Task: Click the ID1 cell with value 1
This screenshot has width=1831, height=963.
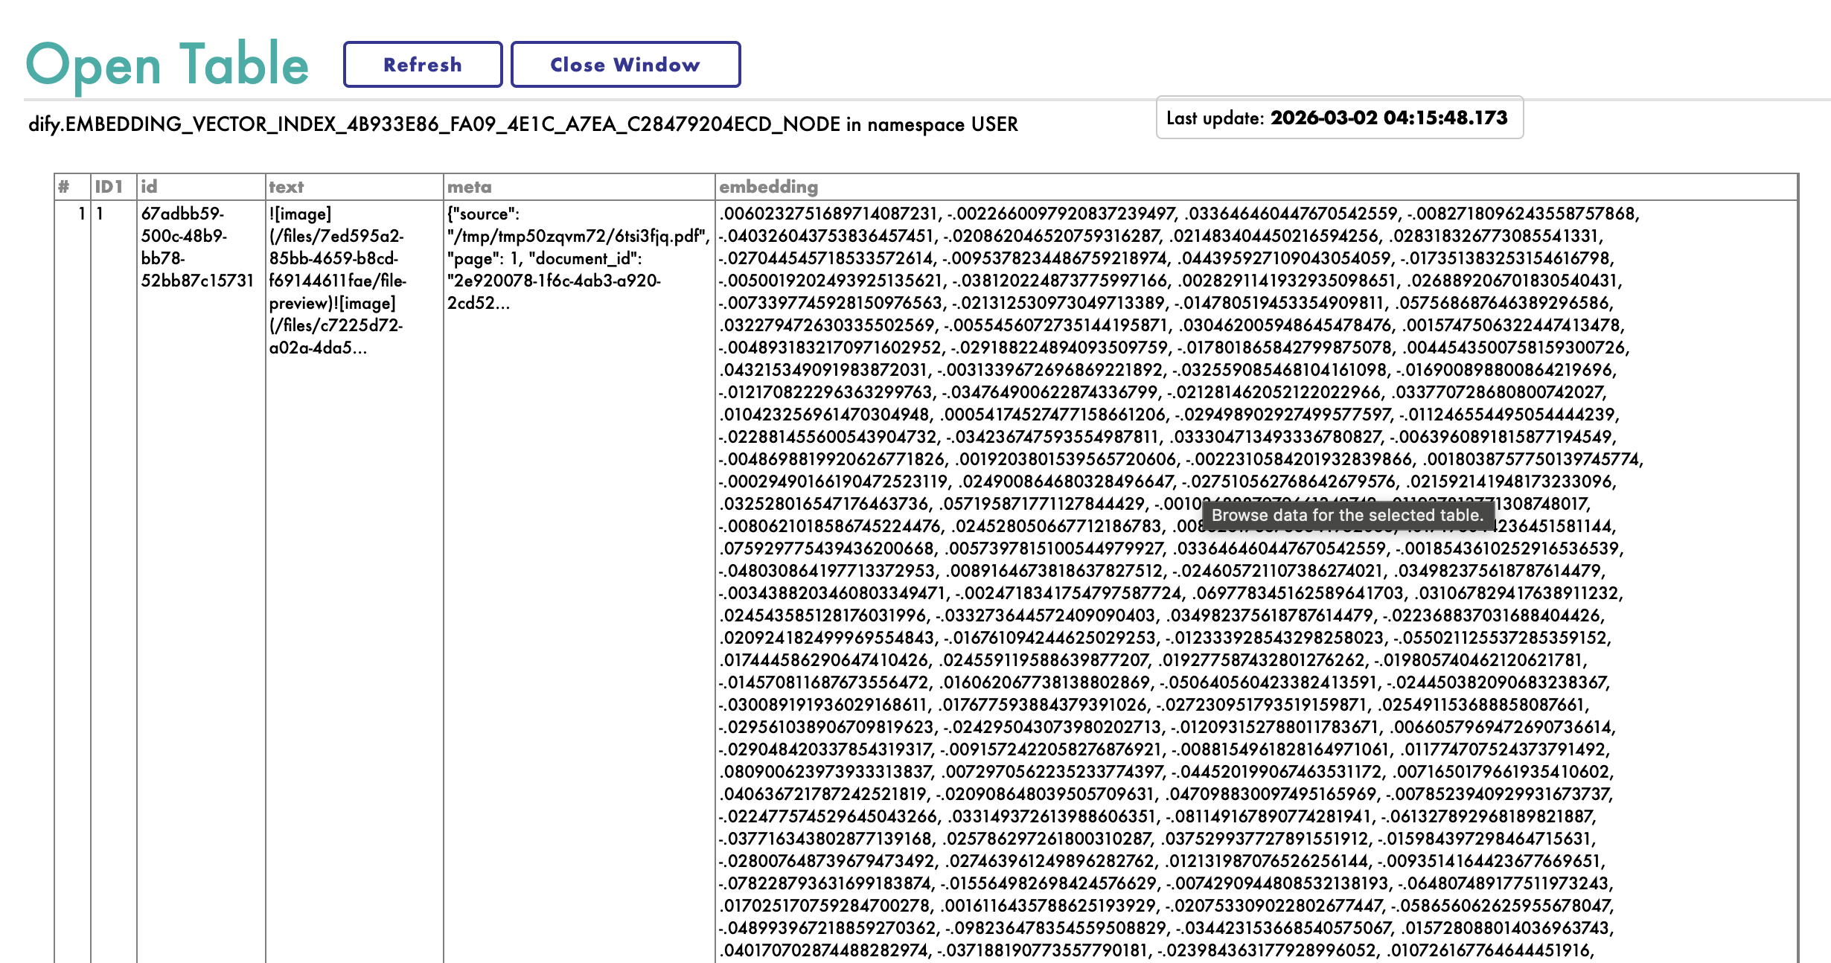Action: pyautogui.click(x=100, y=214)
